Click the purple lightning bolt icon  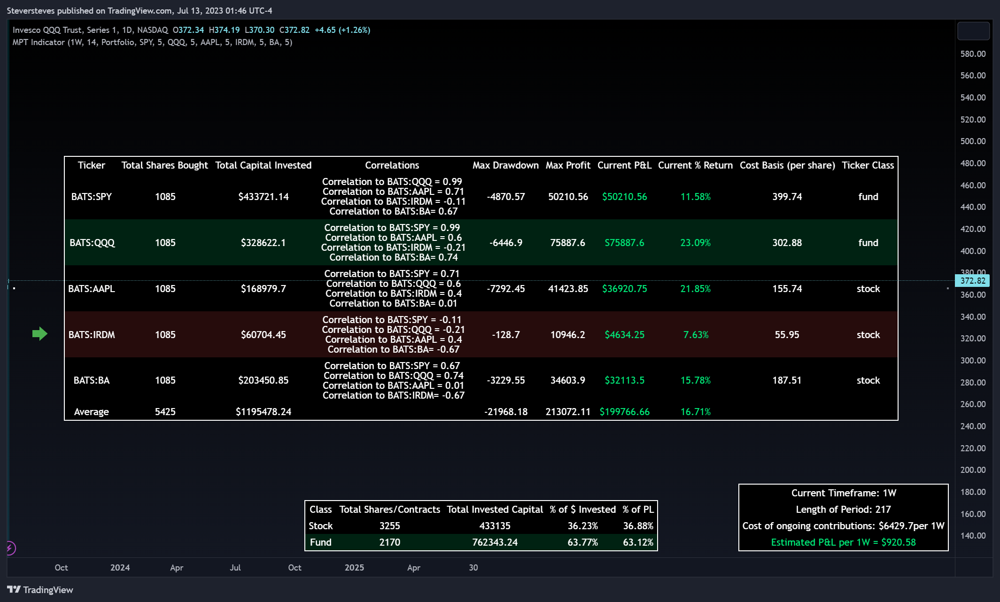pyautogui.click(x=11, y=548)
